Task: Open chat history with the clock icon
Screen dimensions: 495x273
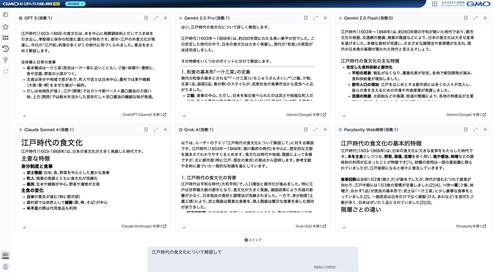Action: [5, 49]
